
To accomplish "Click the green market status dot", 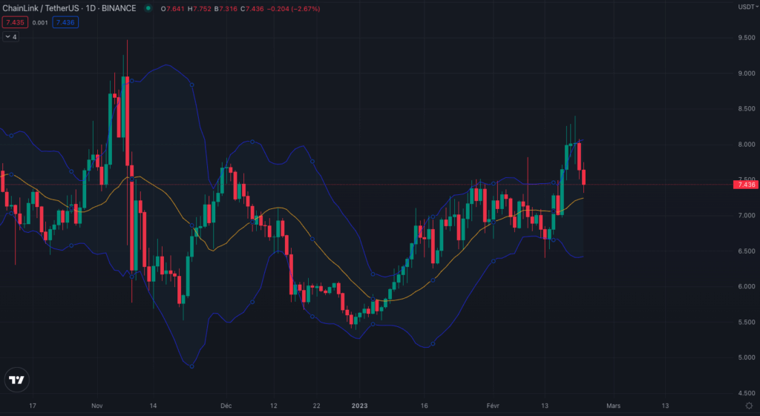I will [149, 8].
